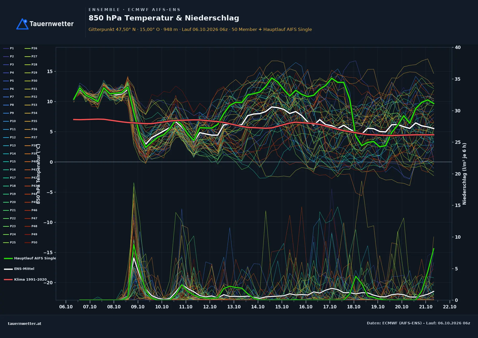This screenshot has height=338, width=478.
Task: Select legend entry P8
Action: tap(9, 105)
